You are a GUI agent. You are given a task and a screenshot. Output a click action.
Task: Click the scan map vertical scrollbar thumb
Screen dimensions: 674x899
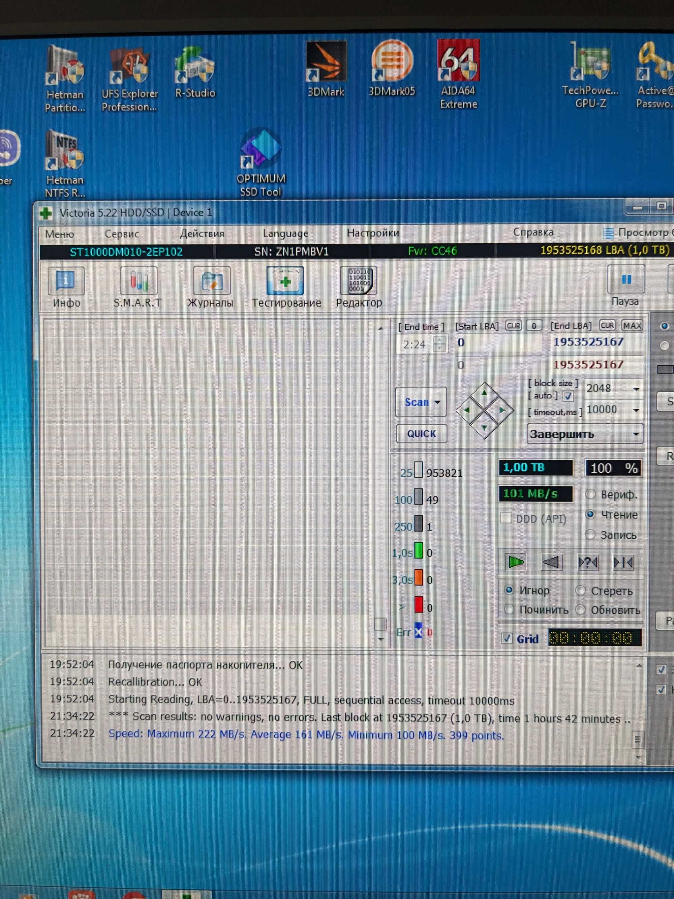[380, 624]
